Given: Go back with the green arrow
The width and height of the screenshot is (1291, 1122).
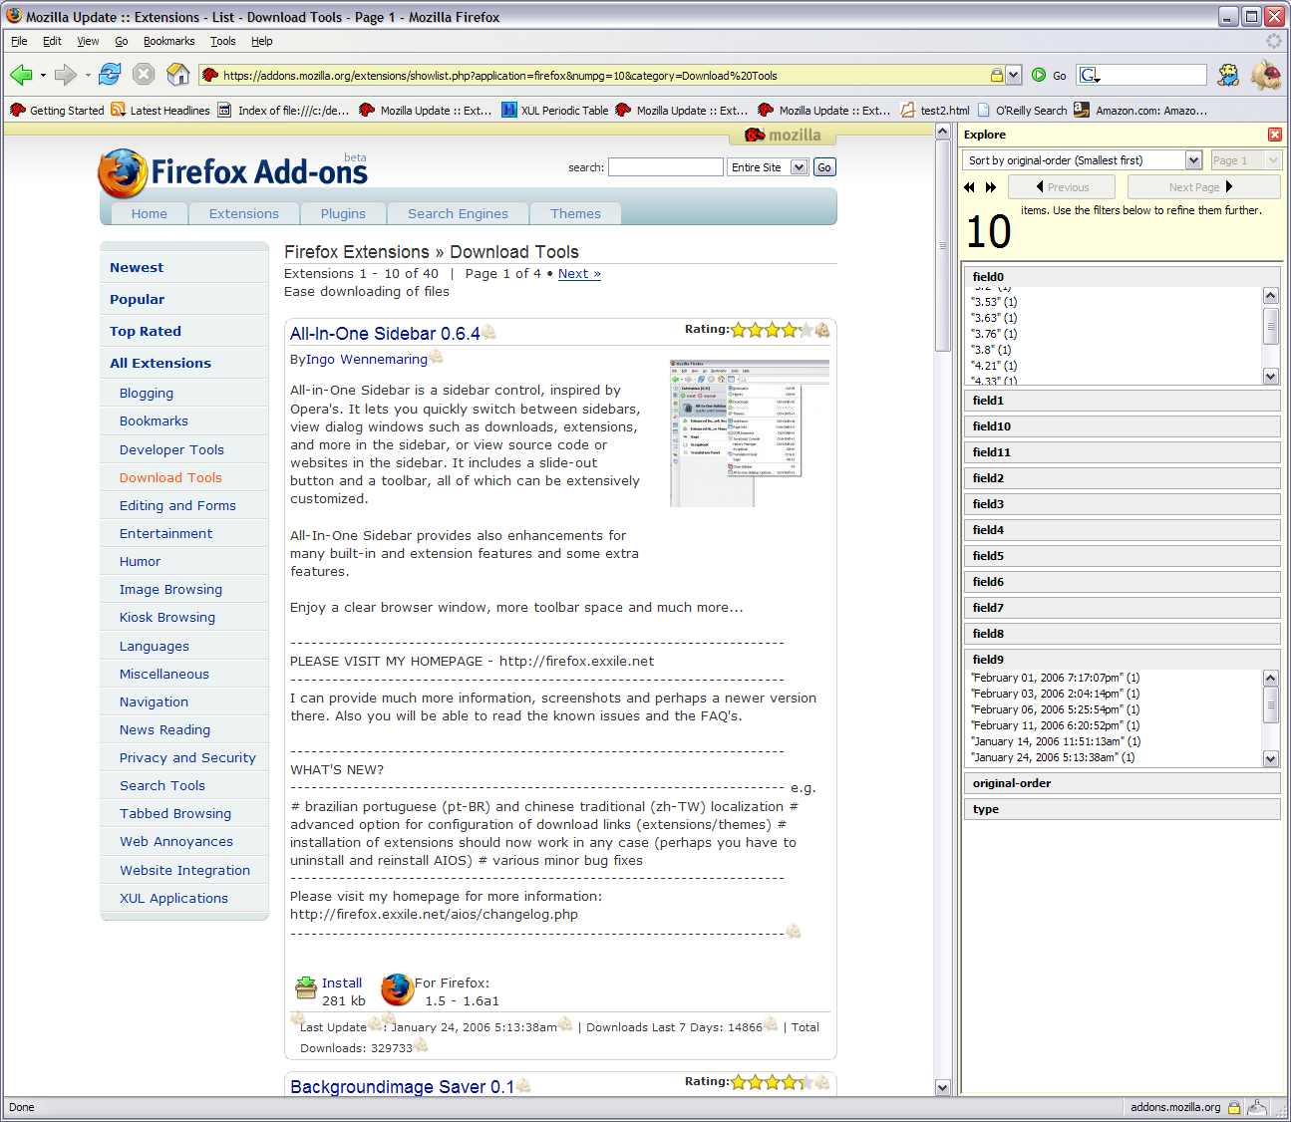Looking at the screenshot, I should pos(21,75).
